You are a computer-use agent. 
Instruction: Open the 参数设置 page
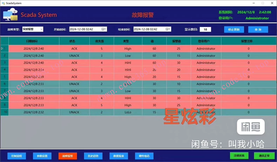point(42,156)
